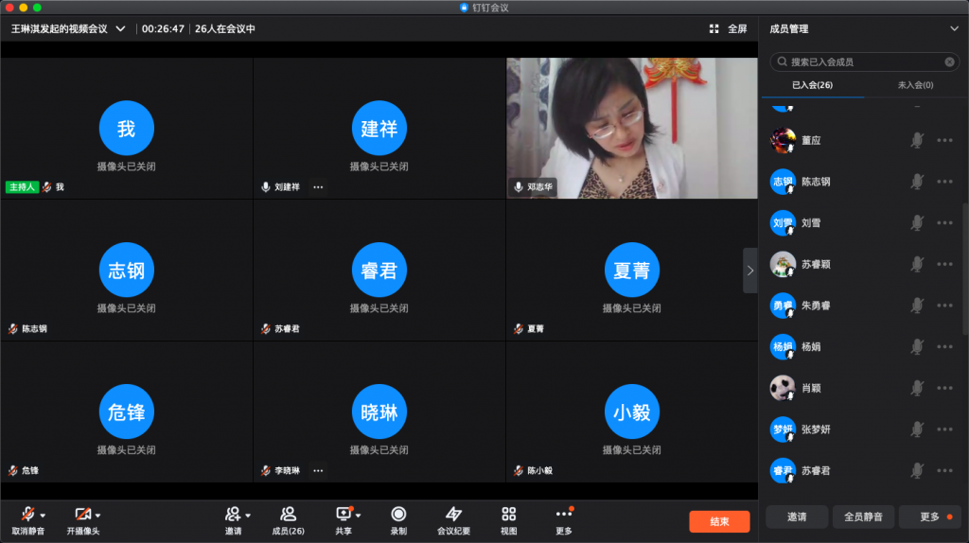The image size is (969, 543).
Task: Click the 搜索已入会成员 search field
Action: click(863, 61)
